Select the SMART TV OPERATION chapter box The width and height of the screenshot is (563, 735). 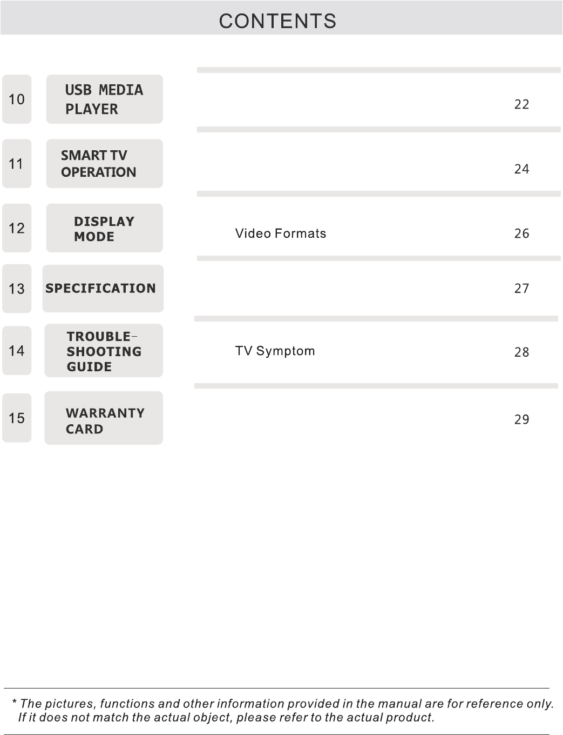(104, 163)
